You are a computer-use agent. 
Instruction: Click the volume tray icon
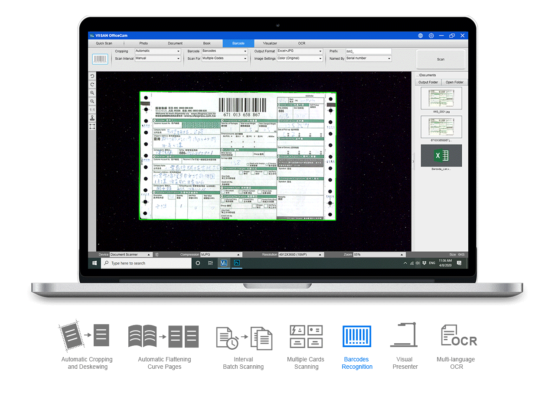418,263
